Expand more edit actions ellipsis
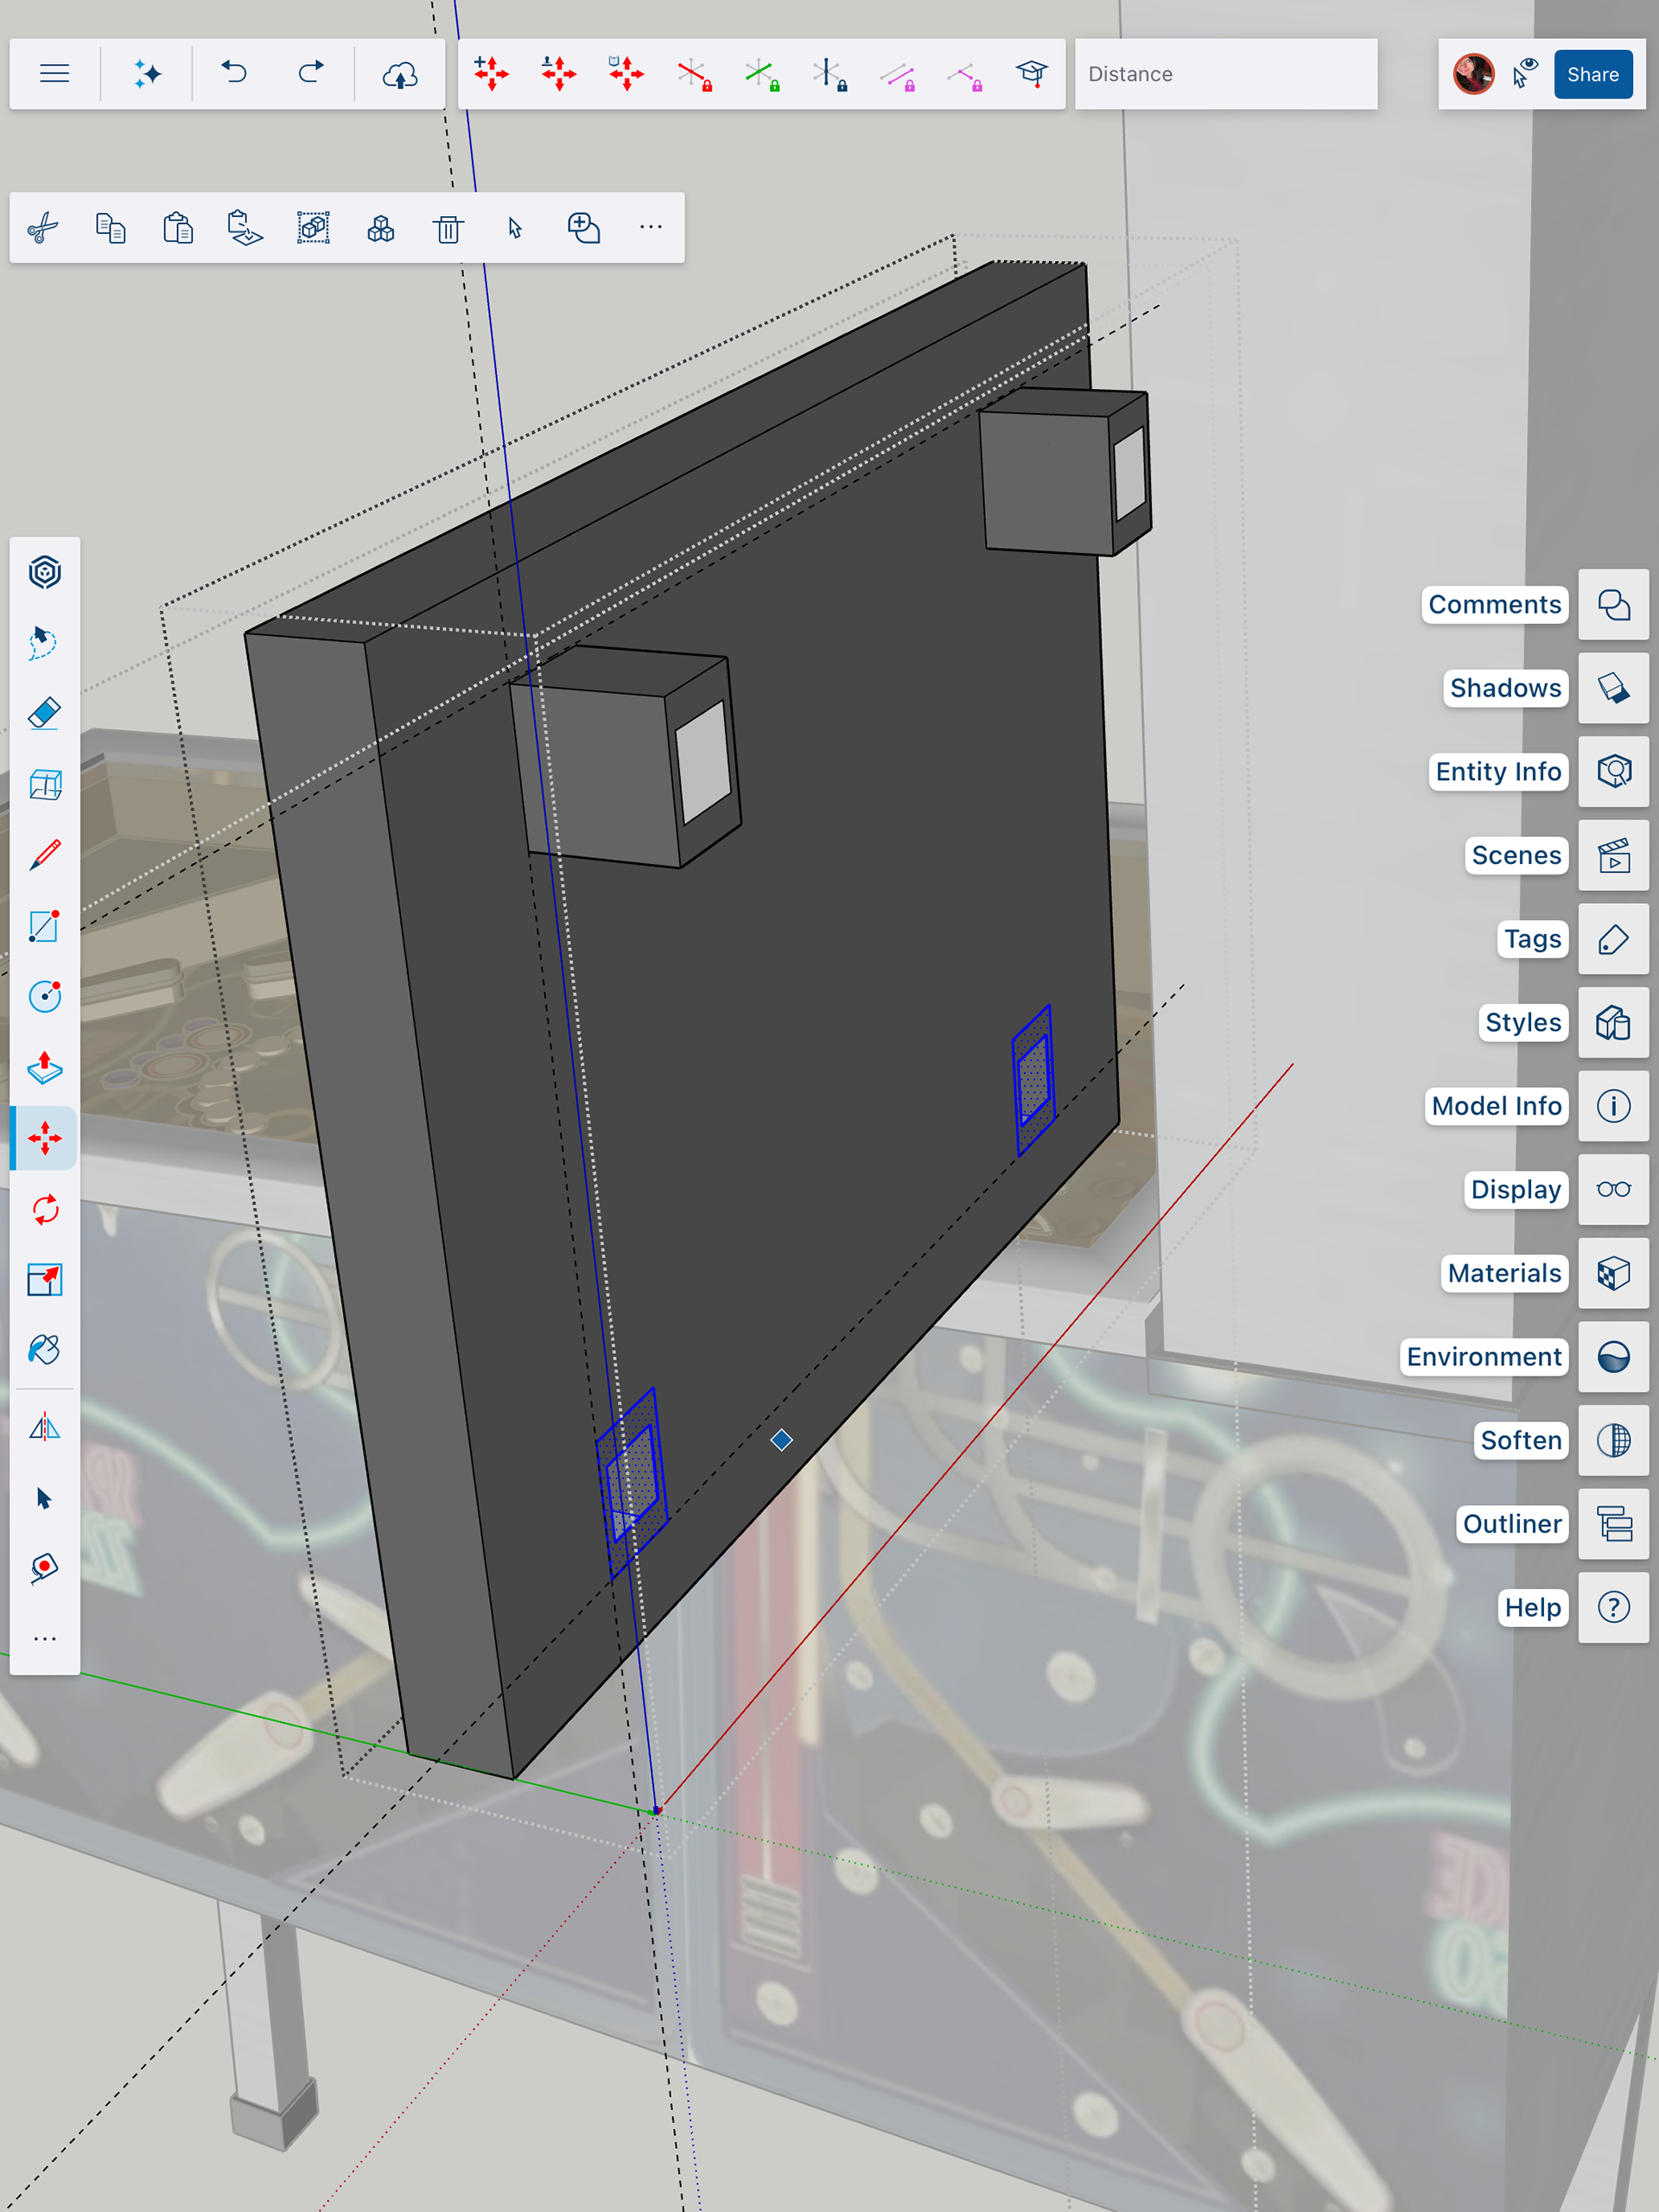 (x=651, y=228)
